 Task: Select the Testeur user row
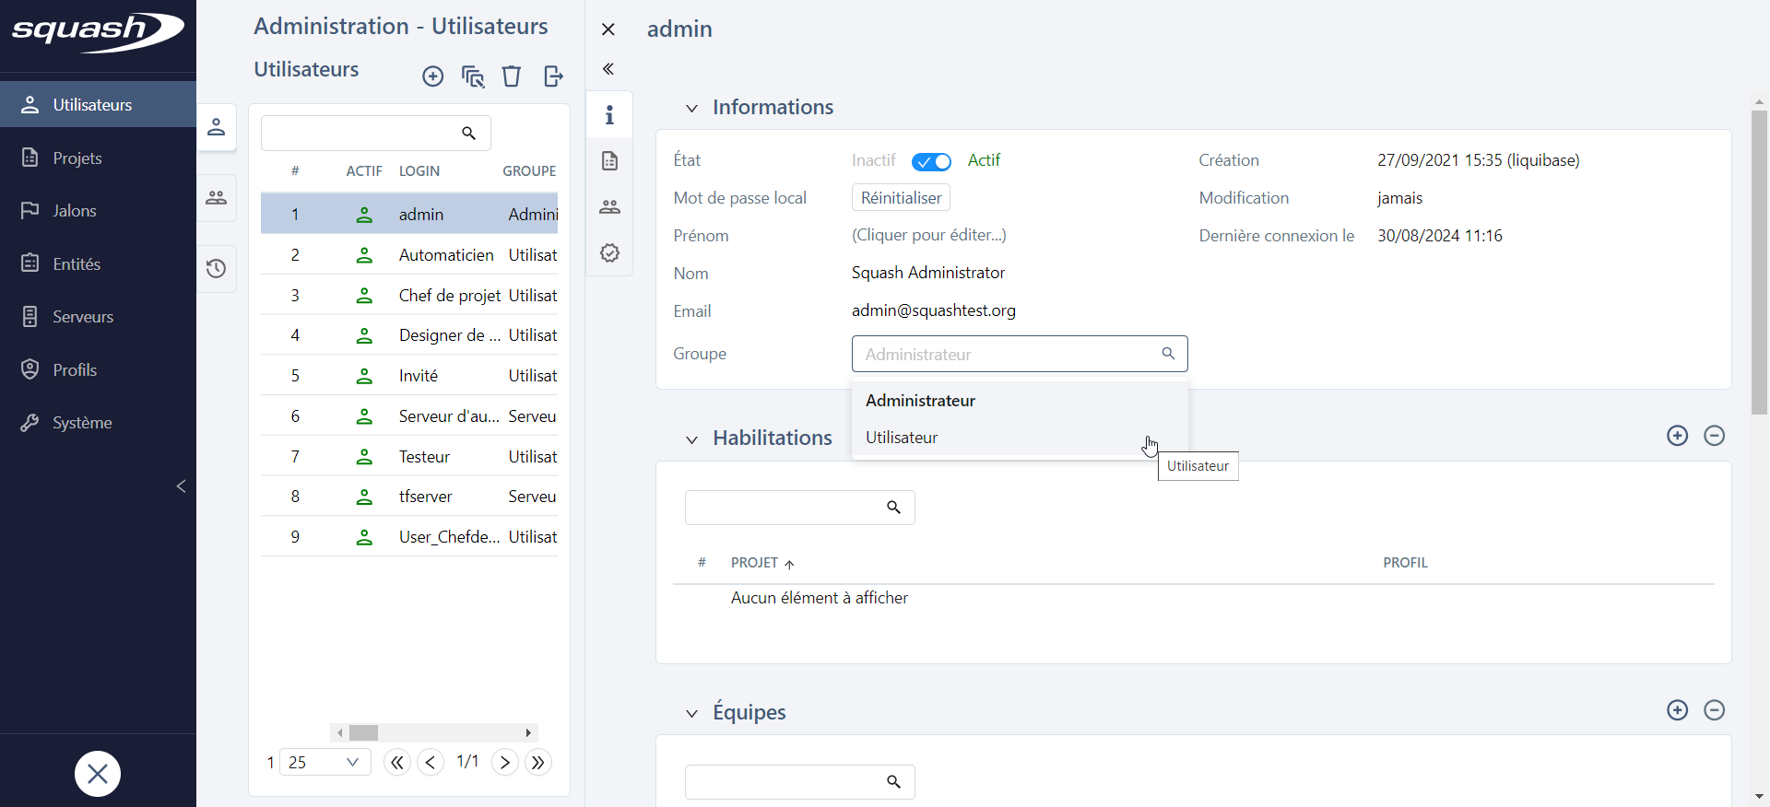(409, 457)
